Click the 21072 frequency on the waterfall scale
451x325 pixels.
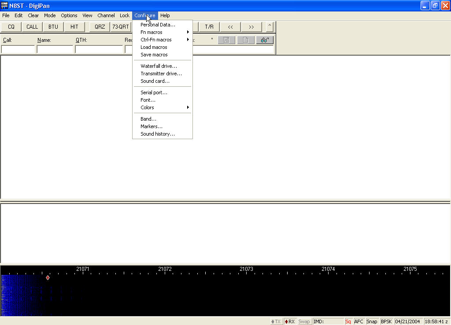click(165, 269)
